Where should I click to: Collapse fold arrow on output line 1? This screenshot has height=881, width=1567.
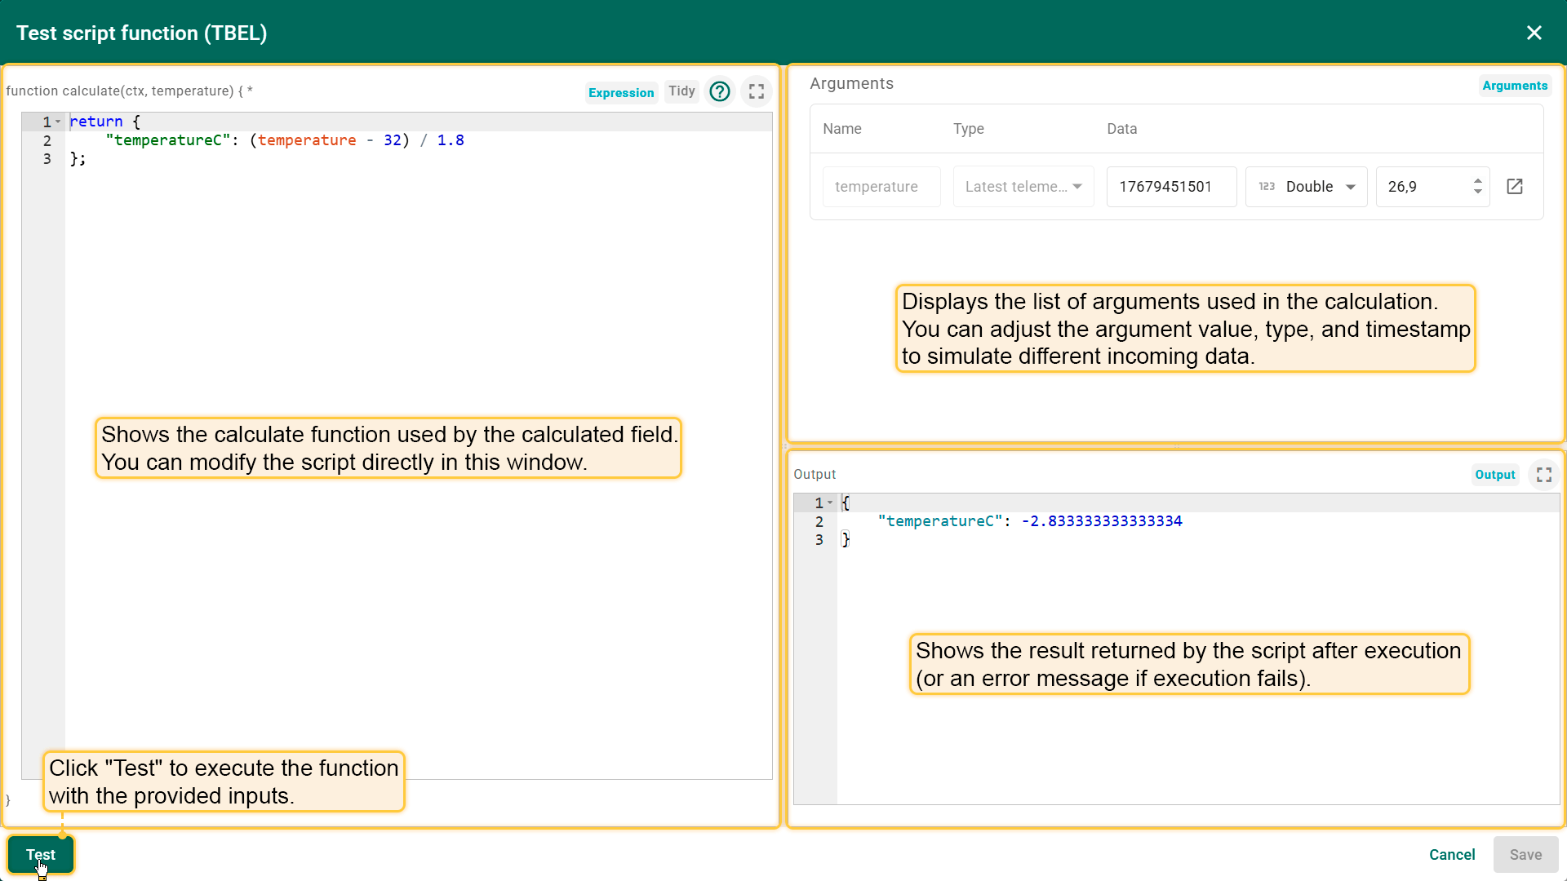tap(830, 503)
